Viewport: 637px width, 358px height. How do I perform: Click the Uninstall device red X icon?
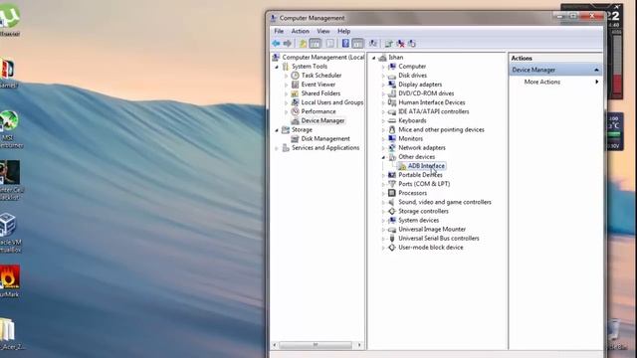point(400,44)
